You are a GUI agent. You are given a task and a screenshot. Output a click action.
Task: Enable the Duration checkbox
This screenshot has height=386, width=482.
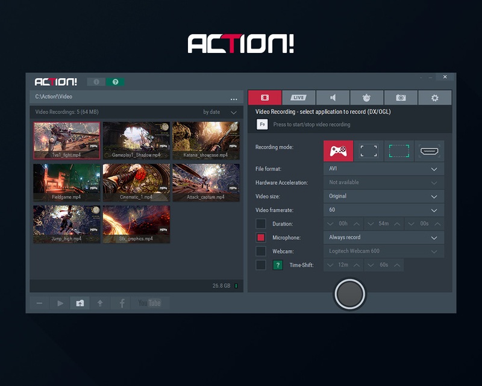click(x=261, y=224)
